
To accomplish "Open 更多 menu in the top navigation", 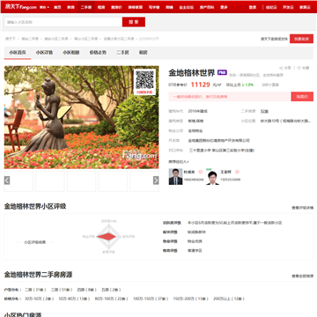I will [x=224, y=7].
